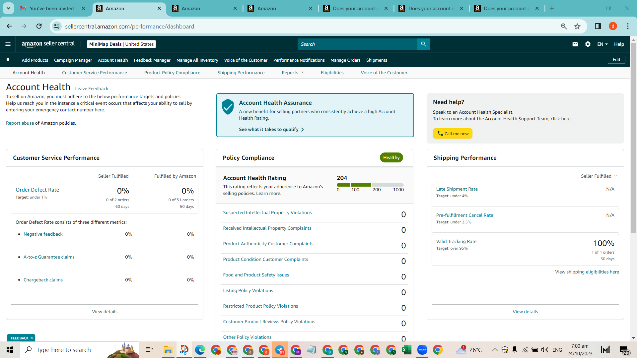Open Excel from the taskbar
Image resolution: width=637 pixels, height=358 pixels.
pos(406,350)
